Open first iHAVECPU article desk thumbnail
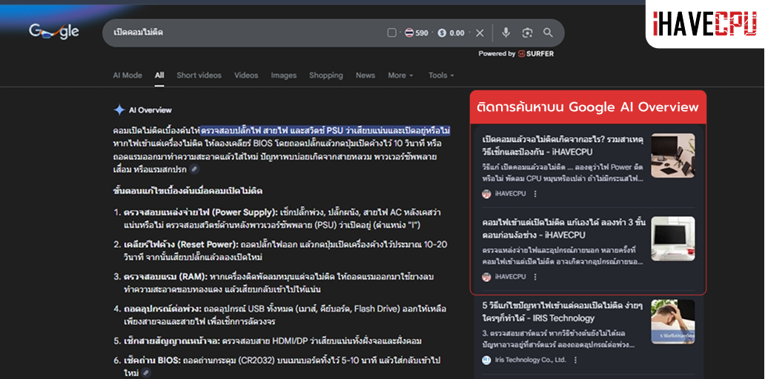The height and width of the screenshot is (379, 765). click(x=673, y=155)
